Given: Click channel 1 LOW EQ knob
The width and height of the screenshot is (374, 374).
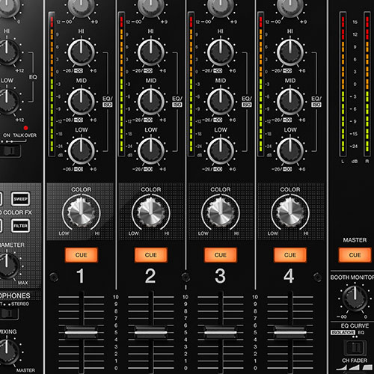Looking at the screenshot, I should coord(82,151).
